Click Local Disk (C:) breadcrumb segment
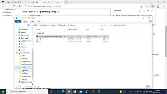Screen dimensions: 167x94 tap(44, 25)
